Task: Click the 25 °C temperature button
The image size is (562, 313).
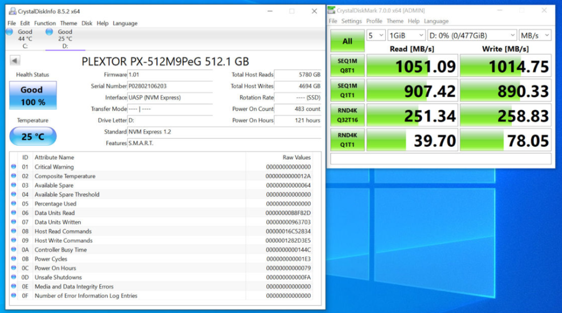Action: pos(32,136)
